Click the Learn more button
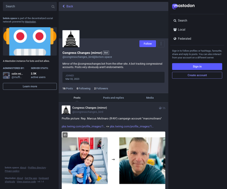This screenshot has height=189, width=227. click(30, 86)
